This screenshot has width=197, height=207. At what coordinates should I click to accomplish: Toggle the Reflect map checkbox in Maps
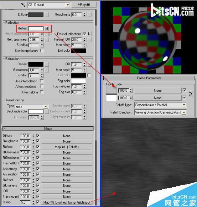(38, 147)
